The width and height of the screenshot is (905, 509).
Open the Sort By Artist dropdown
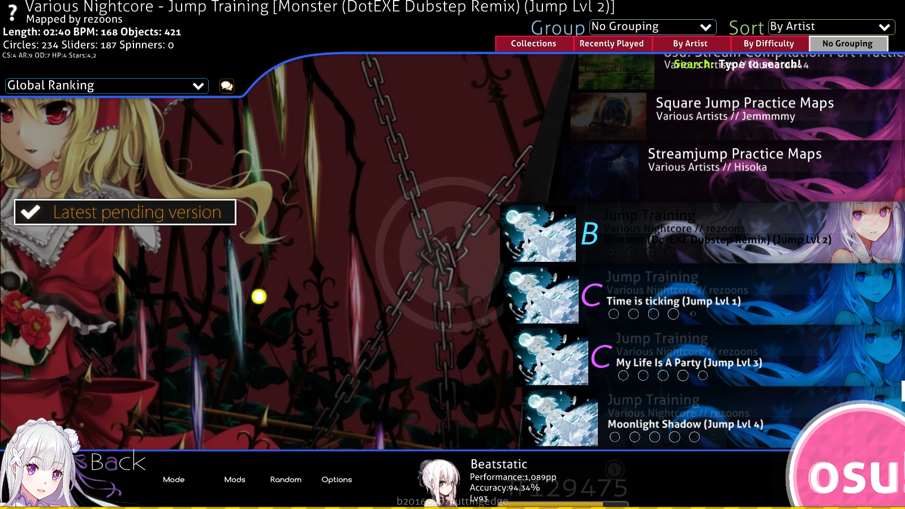pos(831,27)
